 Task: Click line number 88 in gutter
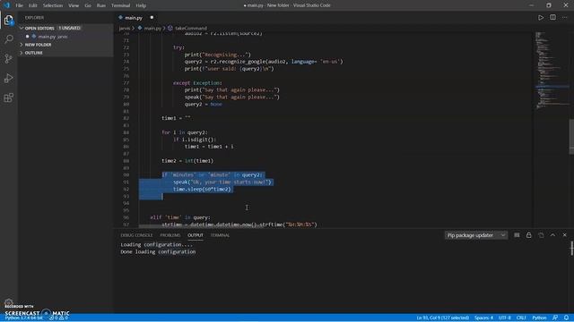126,161
